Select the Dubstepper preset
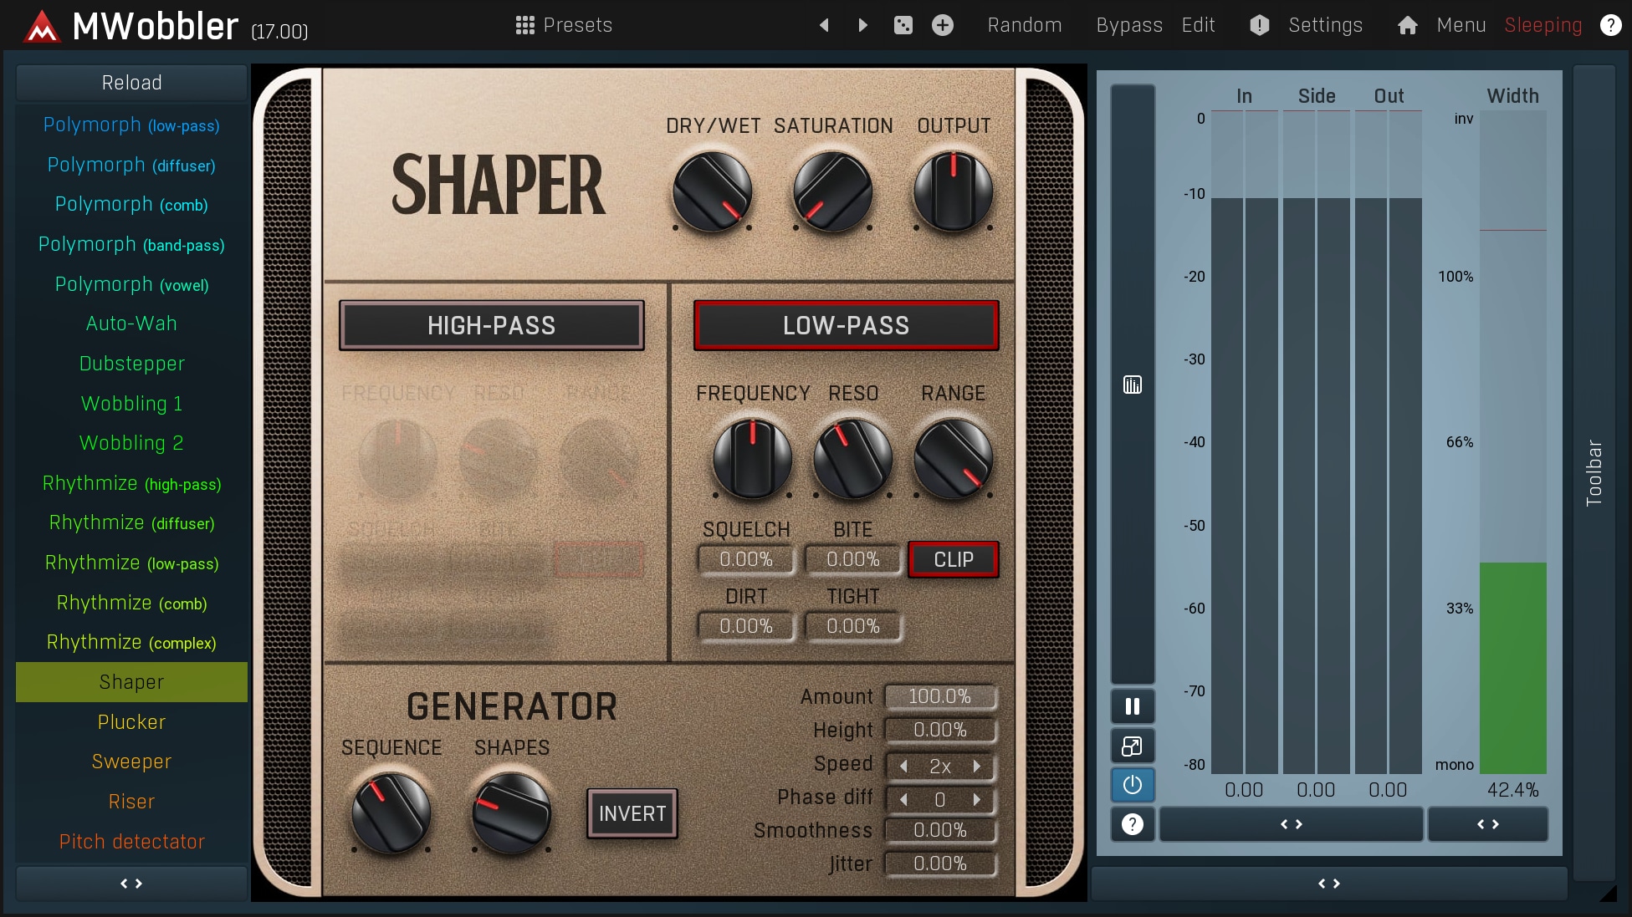Screen dimensions: 1632x917 (x=131, y=364)
